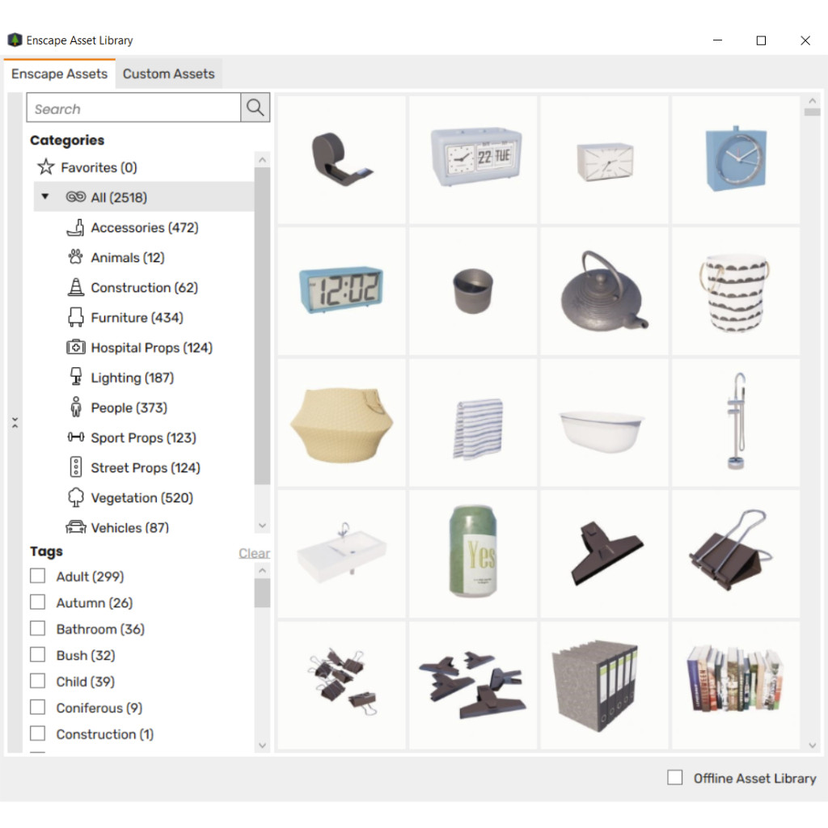The height and width of the screenshot is (828, 828).
Task: Collapse the All (2518) tree arrow
Action: tap(45, 196)
